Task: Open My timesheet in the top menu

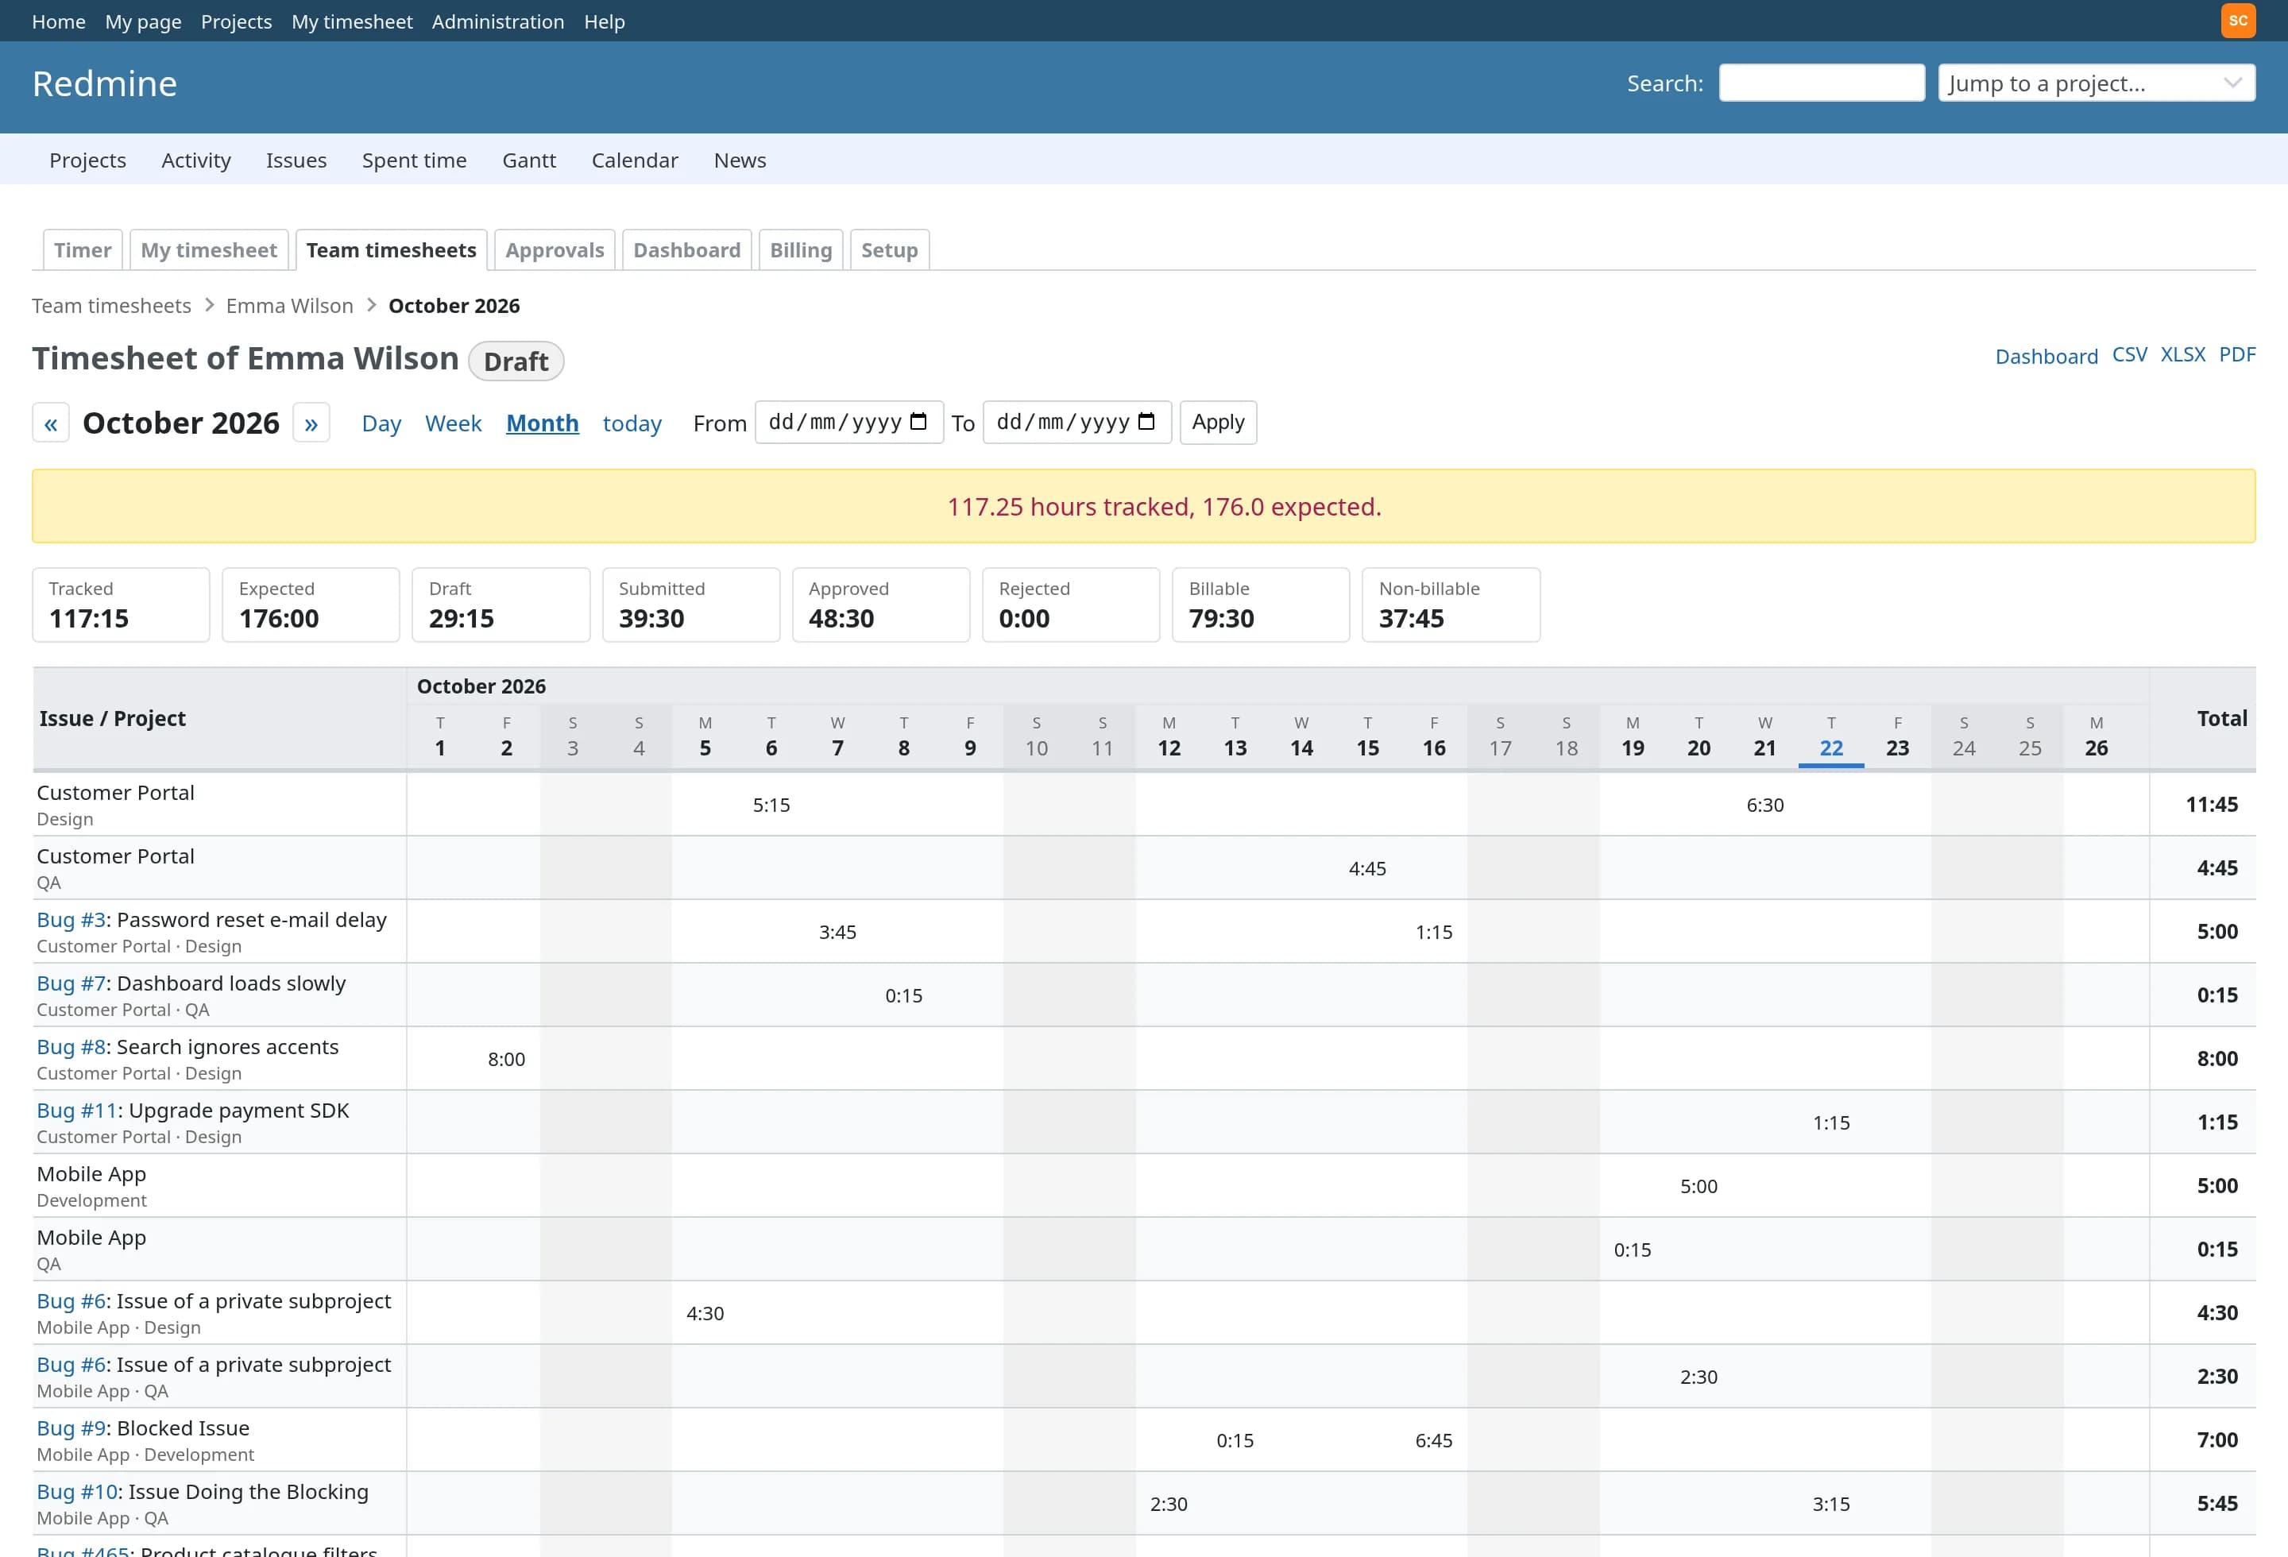Action: tap(351, 21)
